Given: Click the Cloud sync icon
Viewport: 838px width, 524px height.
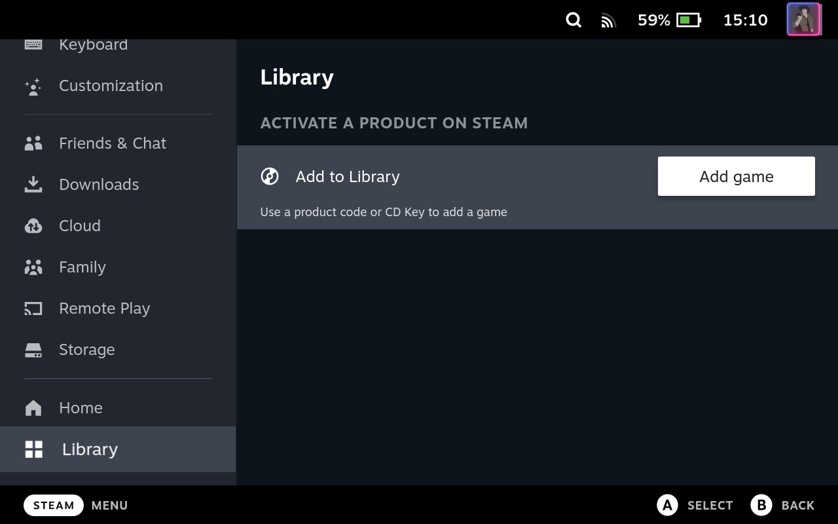Looking at the screenshot, I should (33, 226).
